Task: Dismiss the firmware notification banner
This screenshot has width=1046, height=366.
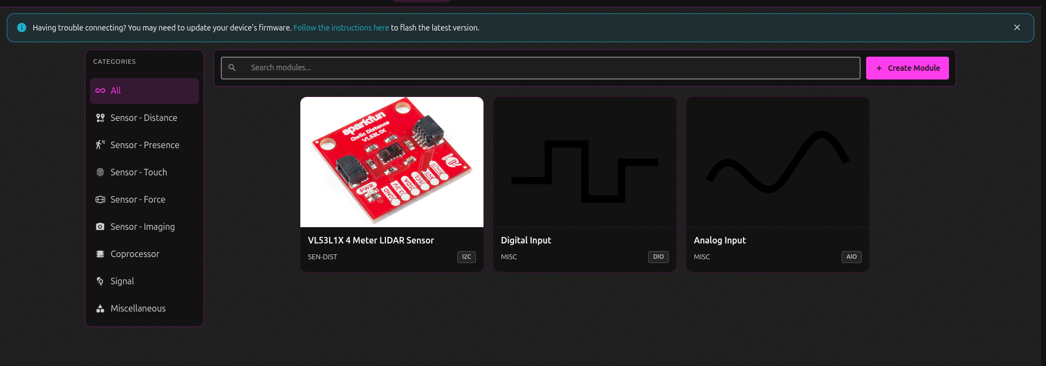Action: [1017, 27]
